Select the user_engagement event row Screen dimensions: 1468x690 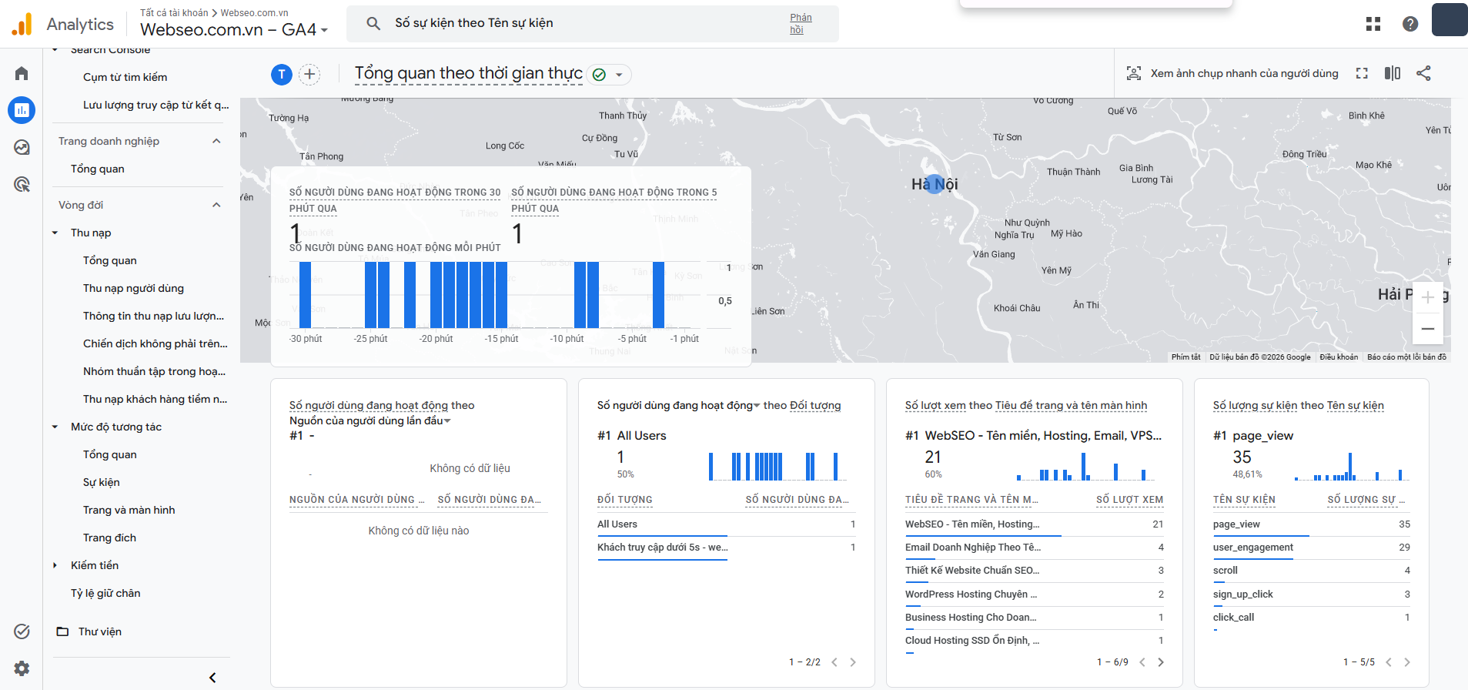coord(1312,548)
